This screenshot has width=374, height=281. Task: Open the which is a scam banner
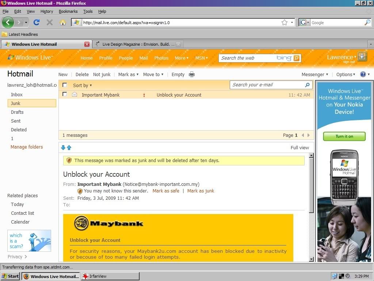tap(29, 241)
